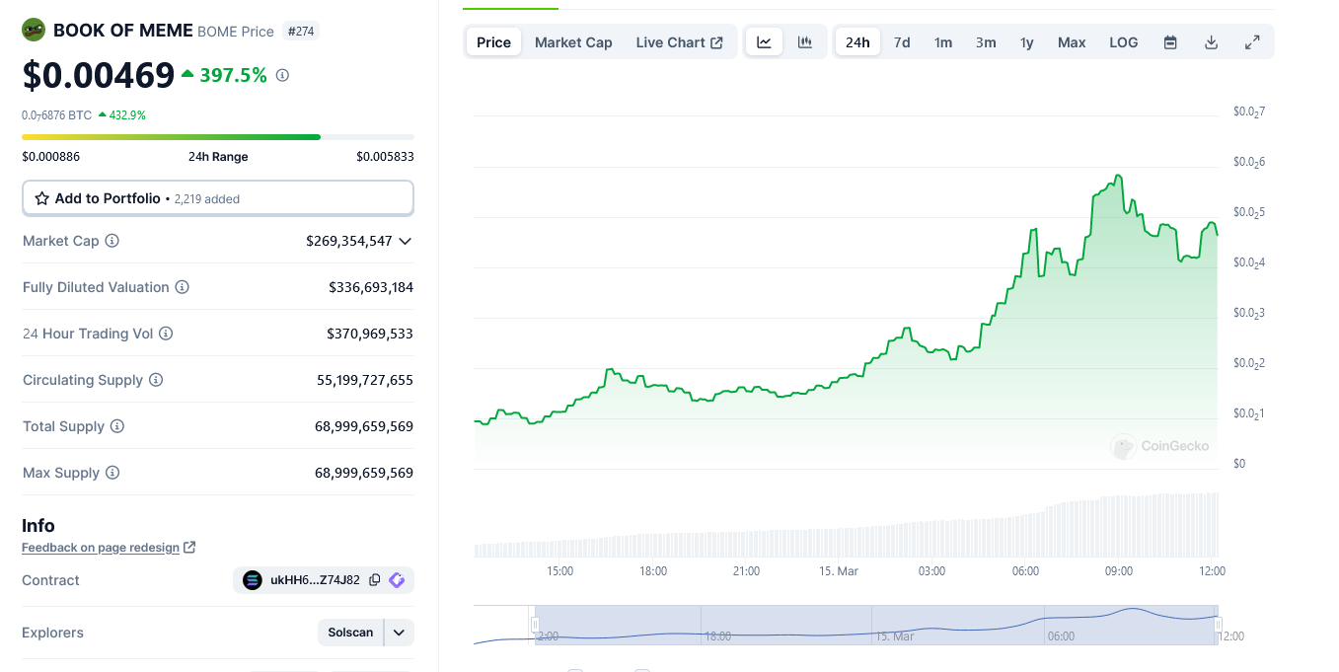Click the 15. Mar x-axis label
The image size is (1339, 672).
coord(840,570)
